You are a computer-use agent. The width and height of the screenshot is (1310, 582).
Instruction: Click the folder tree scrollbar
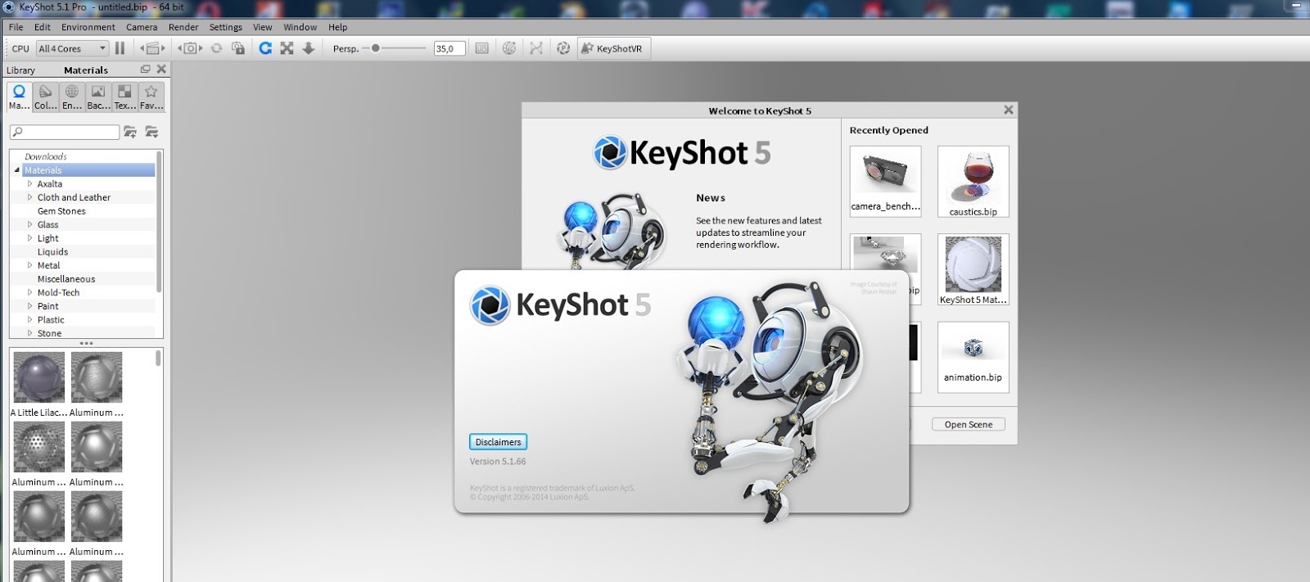[159, 222]
